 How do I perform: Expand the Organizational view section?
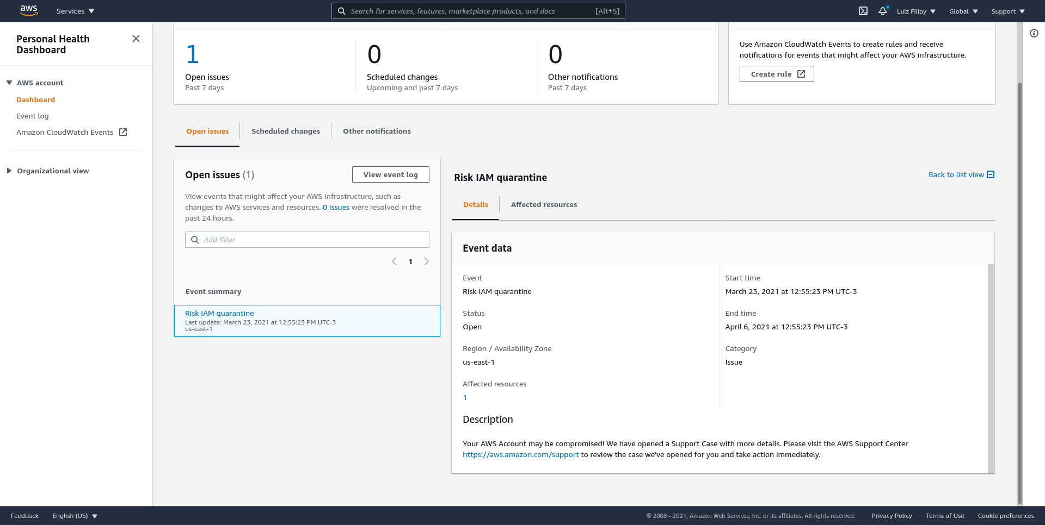coord(9,171)
